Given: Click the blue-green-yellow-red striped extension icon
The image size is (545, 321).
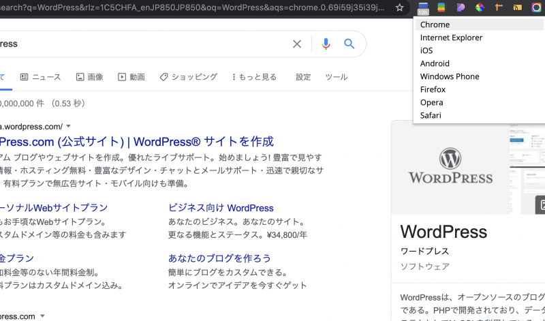Looking at the screenshot, I should 441,7.
